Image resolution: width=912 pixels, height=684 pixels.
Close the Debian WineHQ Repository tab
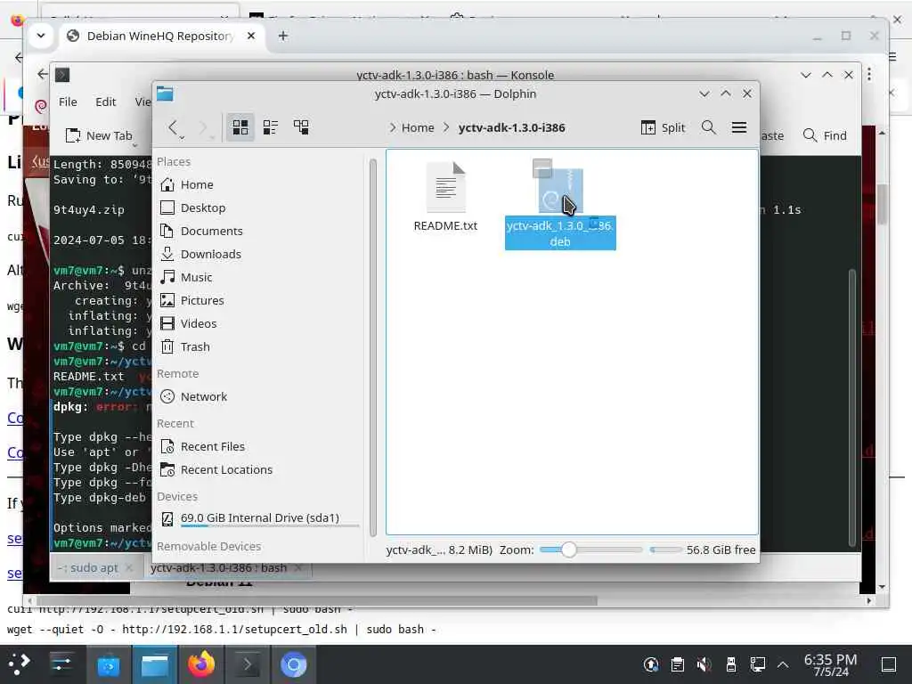pos(250,36)
